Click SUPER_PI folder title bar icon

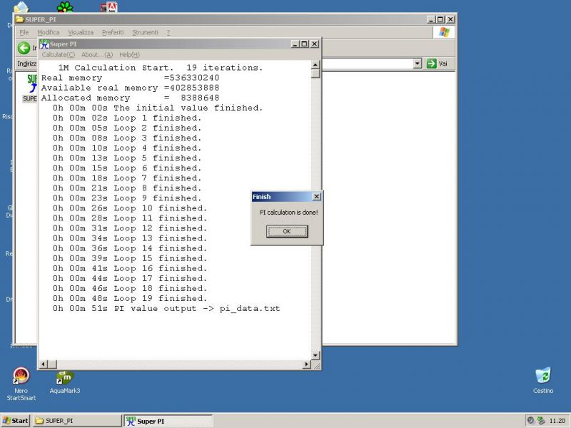click(20, 19)
